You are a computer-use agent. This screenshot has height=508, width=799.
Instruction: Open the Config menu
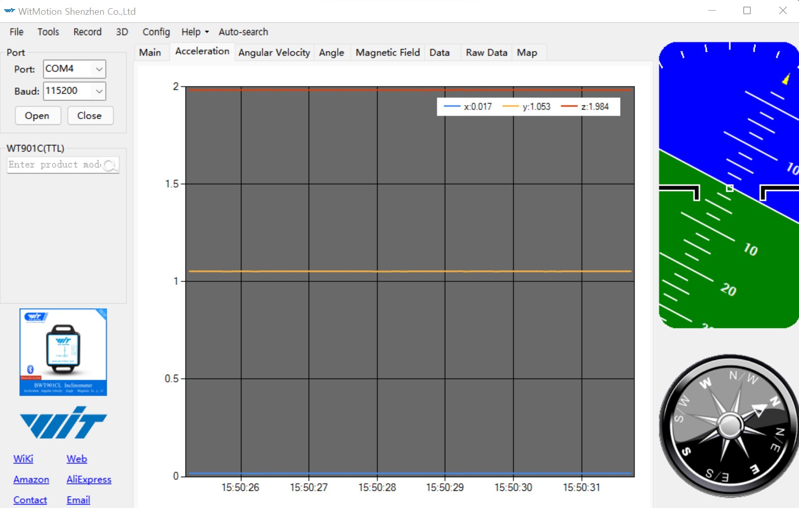pos(156,32)
